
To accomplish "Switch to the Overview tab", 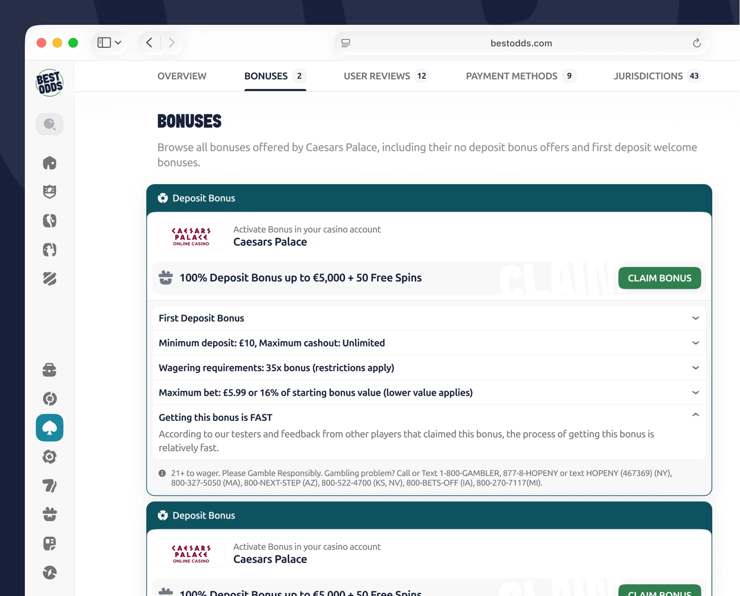I will [182, 76].
